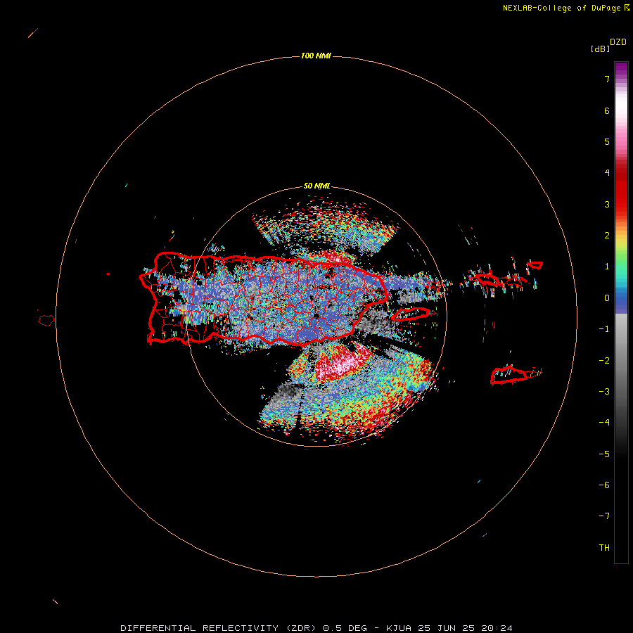Click the 4 value on color scale

607,173
